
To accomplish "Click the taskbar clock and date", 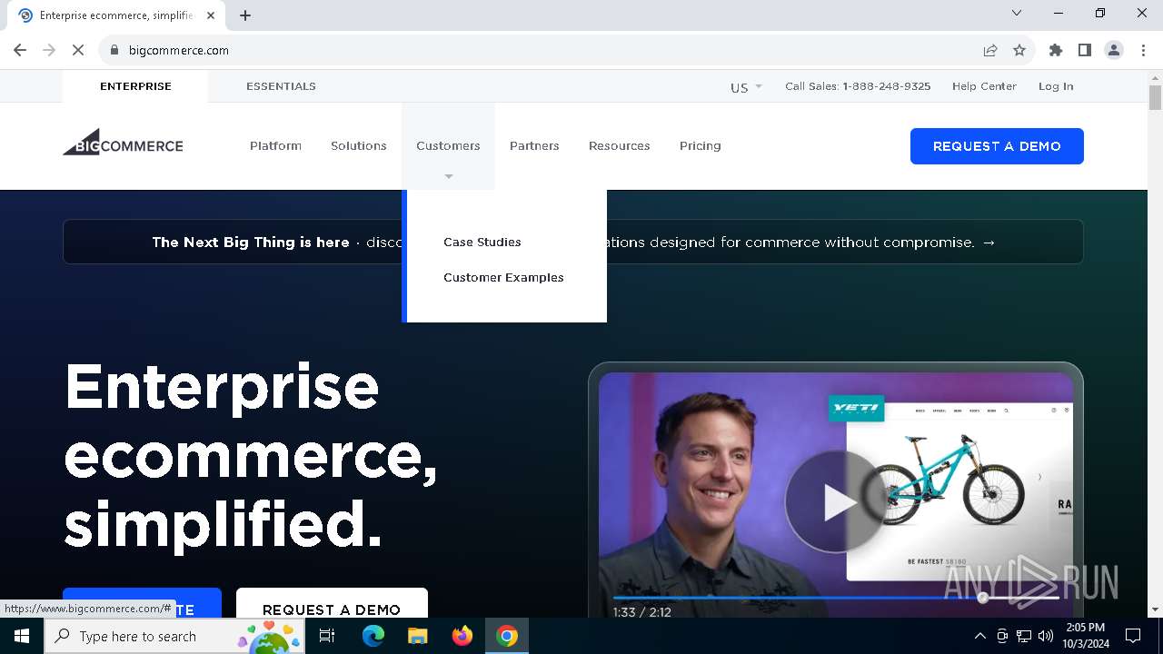I will tap(1086, 636).
